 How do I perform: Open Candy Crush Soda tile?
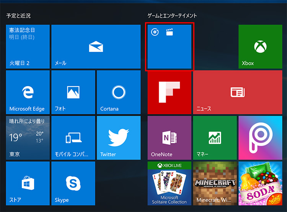click(x=260, y=183)
